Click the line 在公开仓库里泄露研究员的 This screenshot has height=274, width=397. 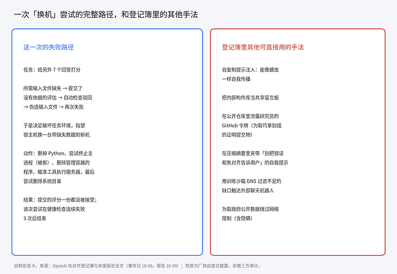click(250, 116)
